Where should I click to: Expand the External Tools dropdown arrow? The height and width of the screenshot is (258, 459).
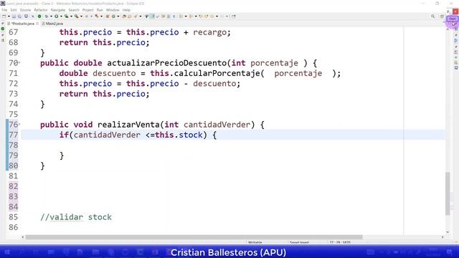pos(81,16)
